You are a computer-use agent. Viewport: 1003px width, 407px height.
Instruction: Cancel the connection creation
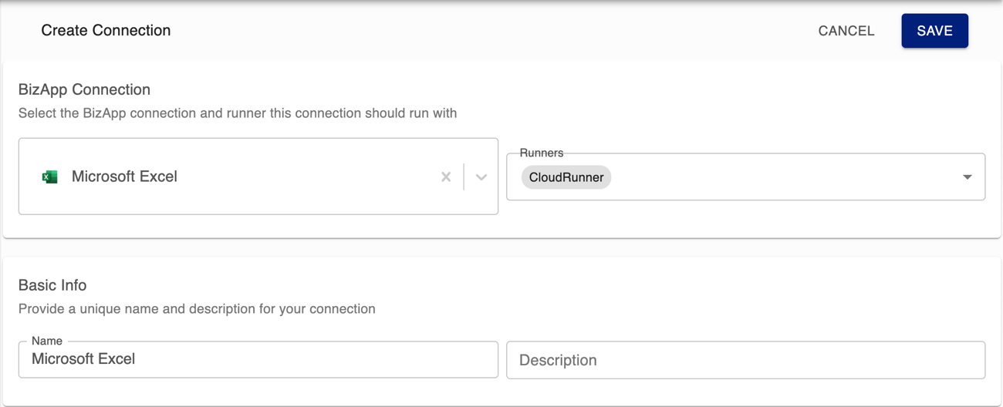tap(846, 31)
